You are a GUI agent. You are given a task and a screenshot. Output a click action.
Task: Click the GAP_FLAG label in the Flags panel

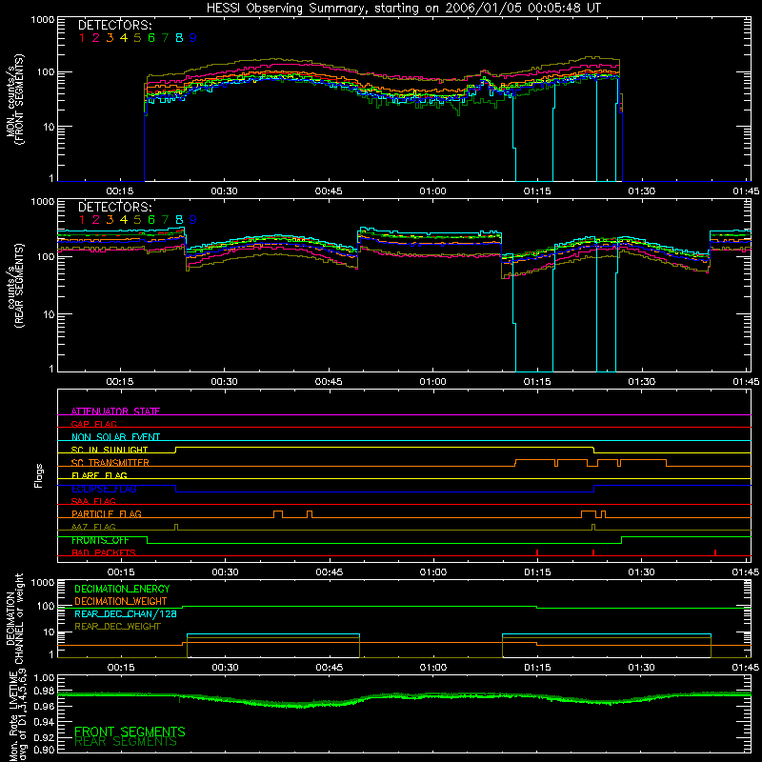pyautogui.click(x=93, y=424)
